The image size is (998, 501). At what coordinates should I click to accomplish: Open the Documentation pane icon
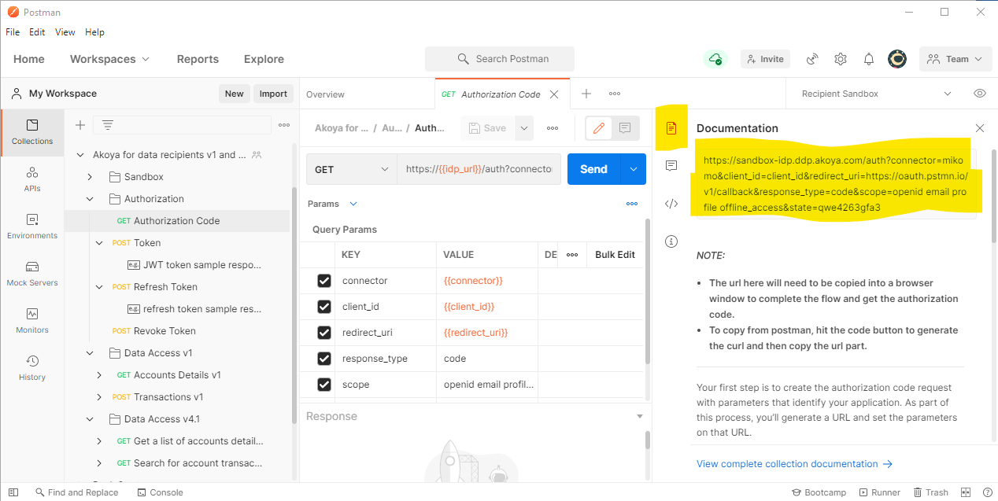pos(671,127)
